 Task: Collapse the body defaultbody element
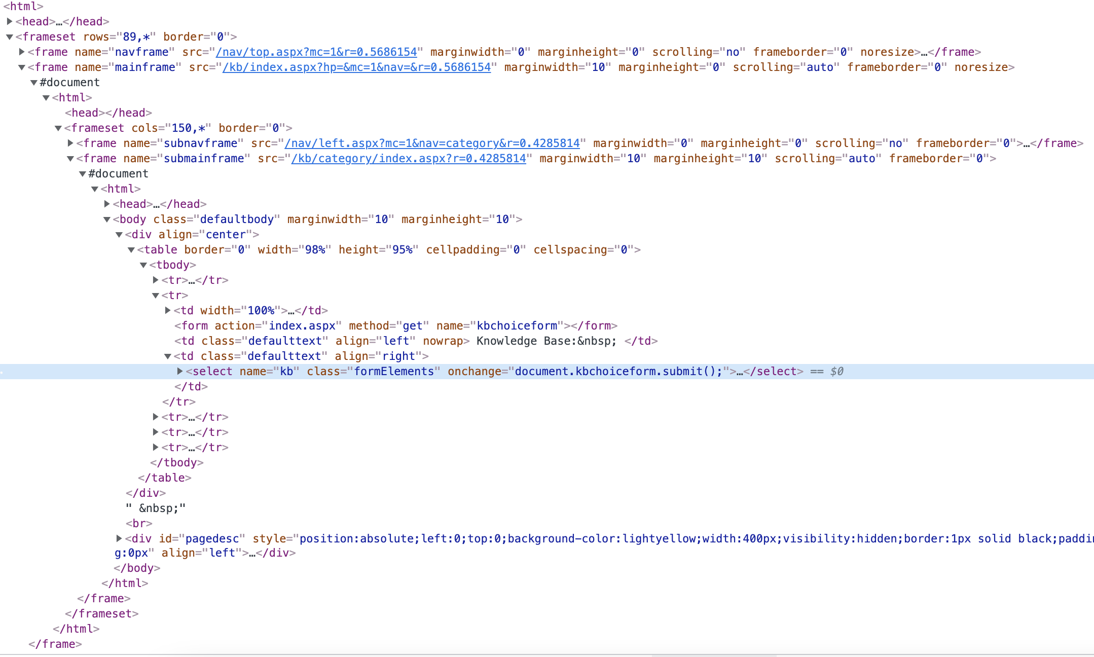tap(106, 219)
